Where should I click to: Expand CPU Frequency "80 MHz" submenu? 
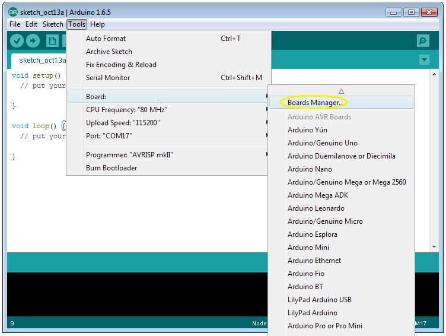(168, 110)
